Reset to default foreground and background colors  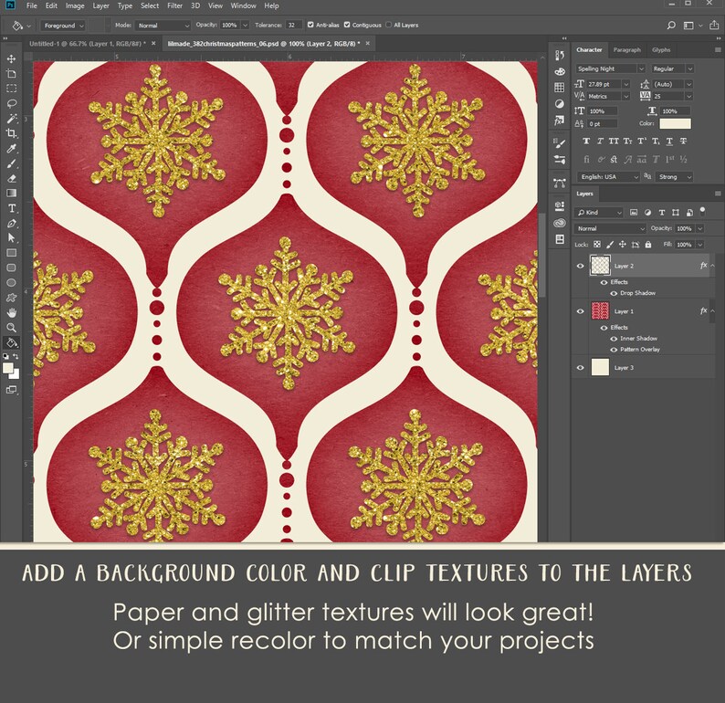[x=5, y=356]
